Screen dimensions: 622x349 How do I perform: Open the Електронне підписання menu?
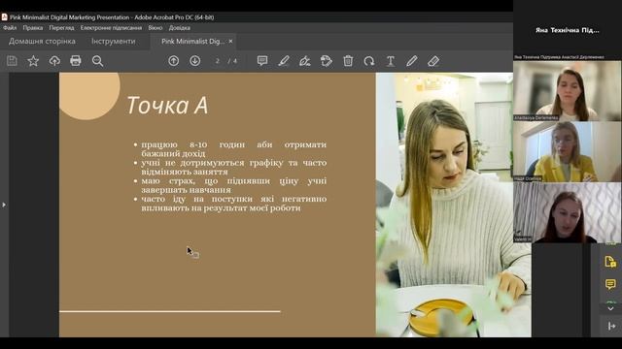111,28
